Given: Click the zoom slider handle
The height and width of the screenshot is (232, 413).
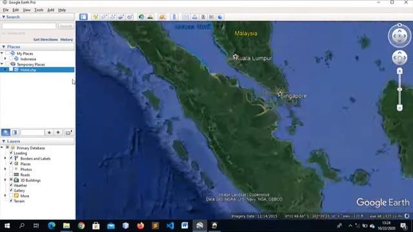Looking at the screenshot, I should point(399,90).
